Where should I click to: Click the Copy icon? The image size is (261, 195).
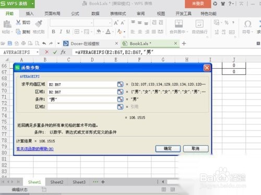[18, 32]
